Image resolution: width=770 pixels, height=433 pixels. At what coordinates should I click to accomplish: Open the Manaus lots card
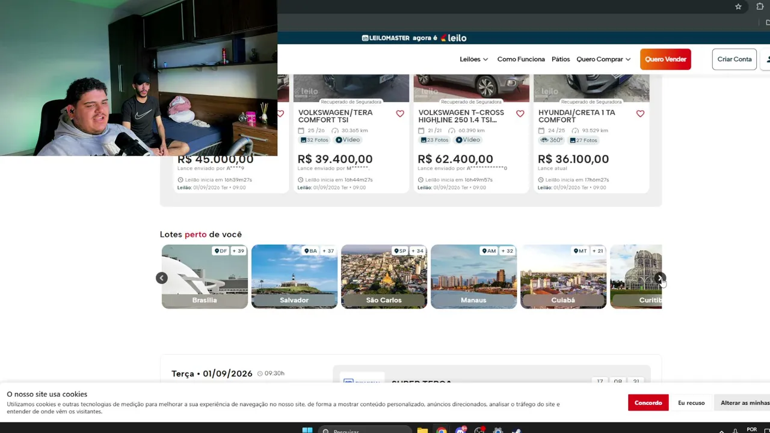473,277
